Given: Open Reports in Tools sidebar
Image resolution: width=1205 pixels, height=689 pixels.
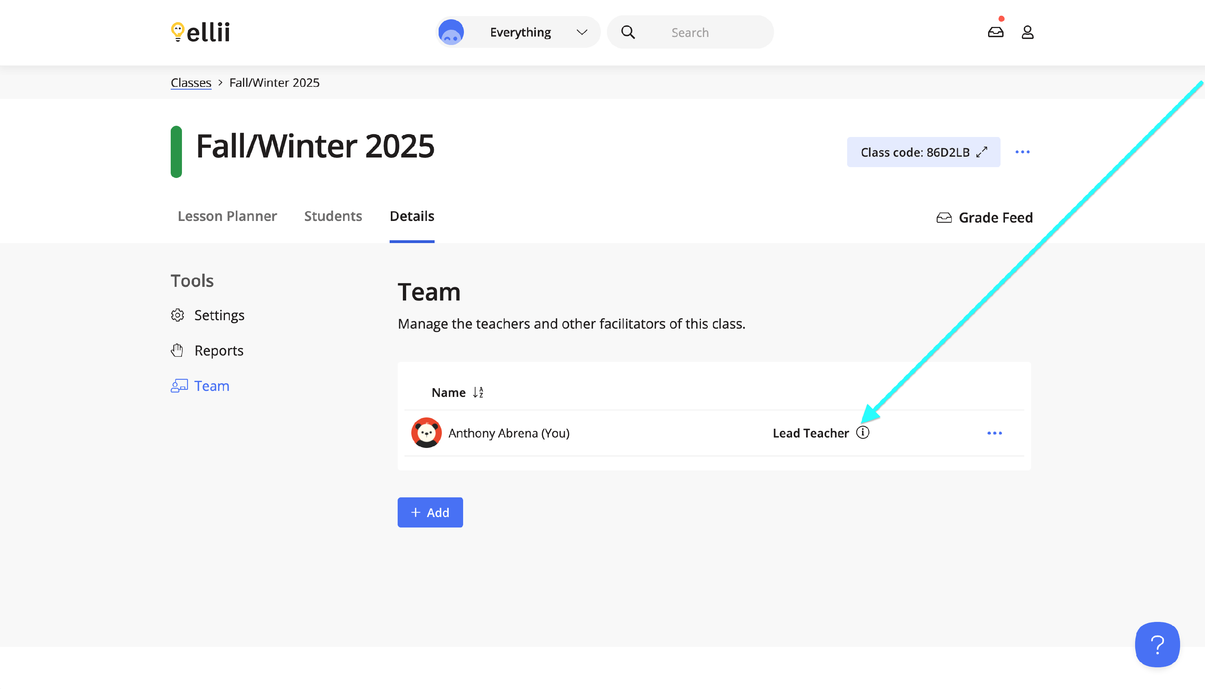Looking at the screenshot, I should tap(218, 351).
